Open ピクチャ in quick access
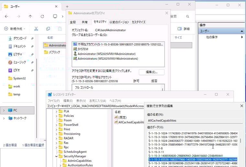Screen dimensions: 246x167 17,54
